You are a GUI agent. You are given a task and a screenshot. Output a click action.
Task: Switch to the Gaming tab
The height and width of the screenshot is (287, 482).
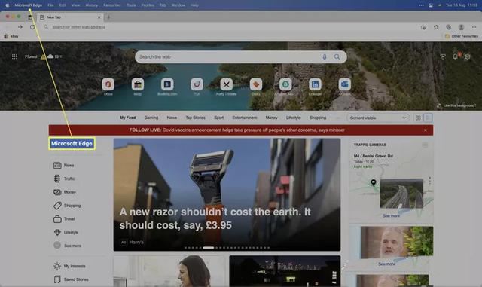(x=151, y=118)
